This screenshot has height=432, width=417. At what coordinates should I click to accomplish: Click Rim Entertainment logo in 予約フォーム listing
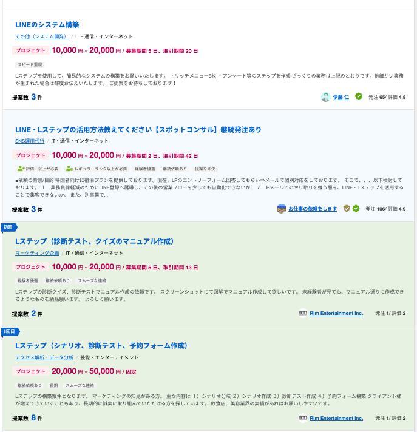[303, 418]
